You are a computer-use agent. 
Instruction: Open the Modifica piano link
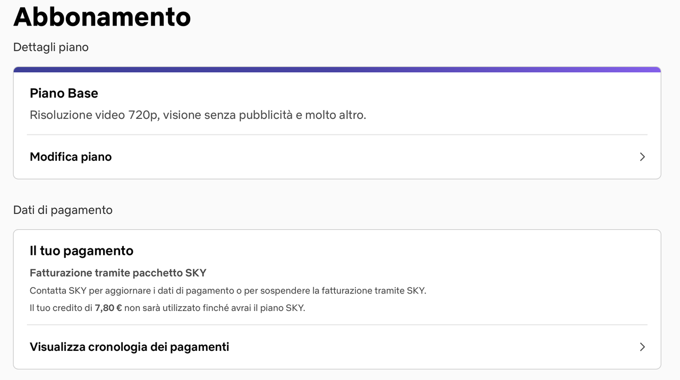(337, 157)
